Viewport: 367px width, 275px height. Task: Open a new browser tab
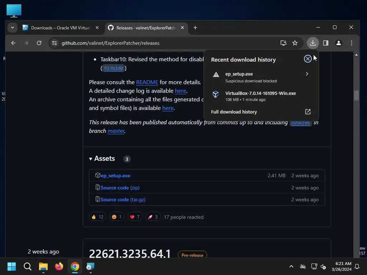(x=195, y=28)
